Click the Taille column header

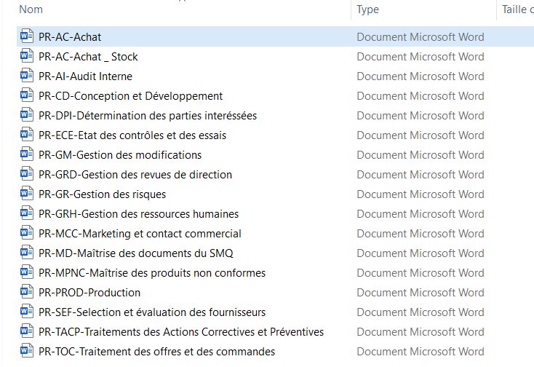(x=517, y=9)
